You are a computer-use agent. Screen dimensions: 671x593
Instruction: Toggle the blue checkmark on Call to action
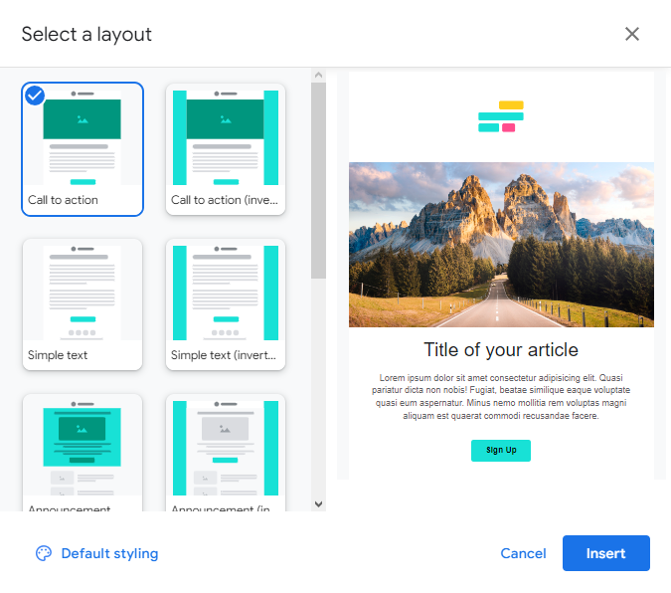(35, 96)
